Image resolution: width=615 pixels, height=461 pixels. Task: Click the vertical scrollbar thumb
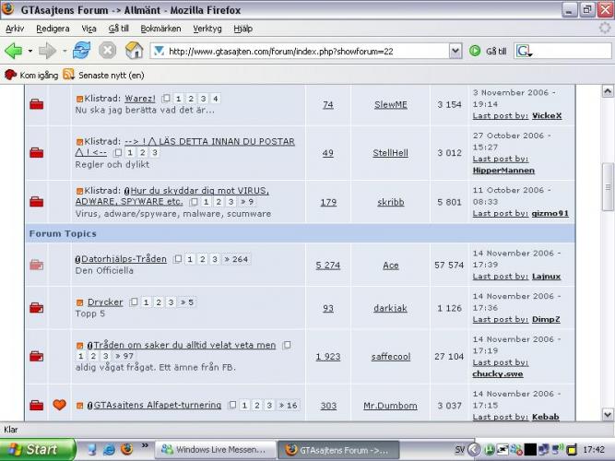point(607,184)
